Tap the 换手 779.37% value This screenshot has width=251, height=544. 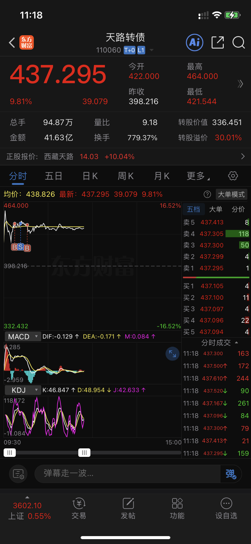[142, 138]
